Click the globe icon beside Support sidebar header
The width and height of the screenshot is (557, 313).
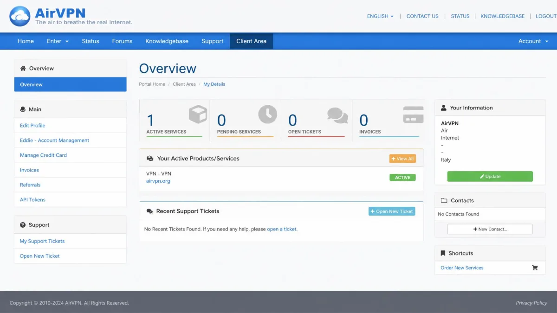tap(23, 225)
